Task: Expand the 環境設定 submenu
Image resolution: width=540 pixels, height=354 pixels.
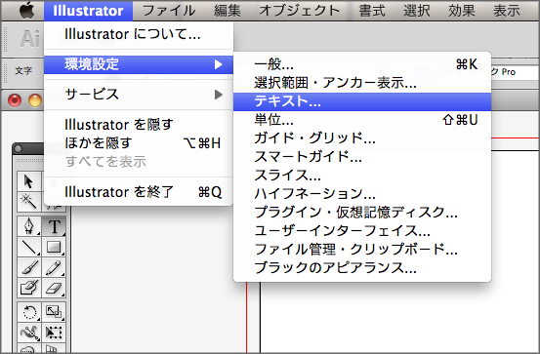Action: [139, 64]
